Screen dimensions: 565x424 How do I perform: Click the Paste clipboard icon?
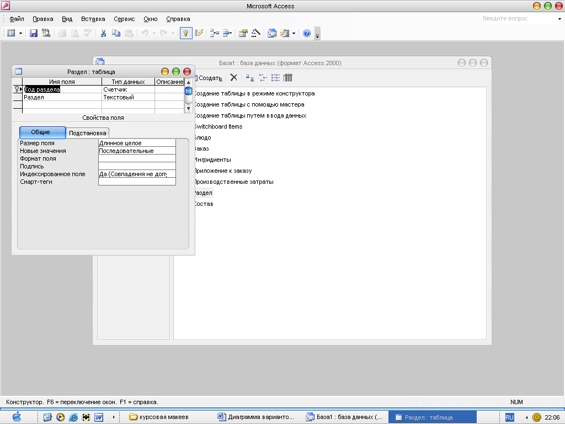pyautogui.click(x=129, y=33)
